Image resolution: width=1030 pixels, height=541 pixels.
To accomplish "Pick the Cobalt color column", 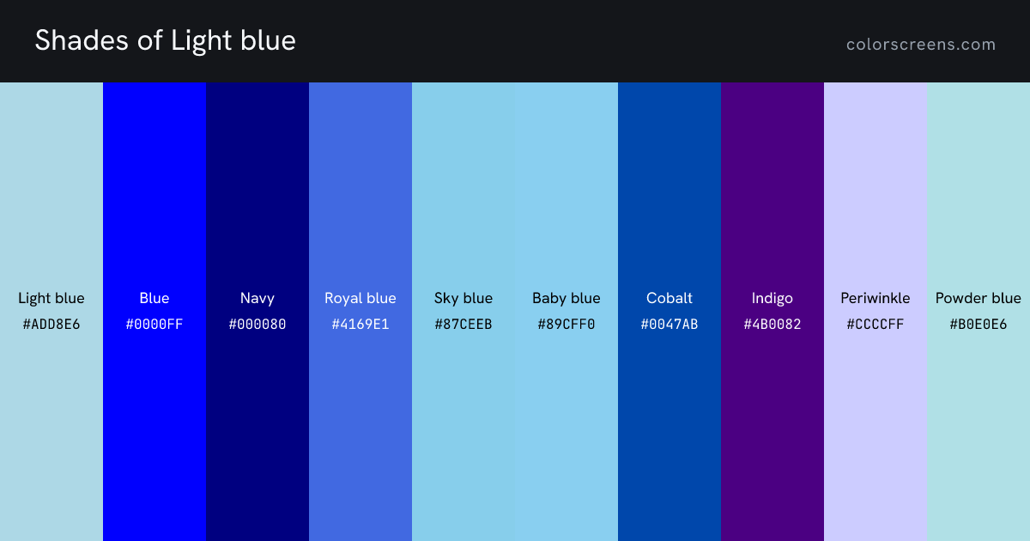I will [x=669, y=312].
